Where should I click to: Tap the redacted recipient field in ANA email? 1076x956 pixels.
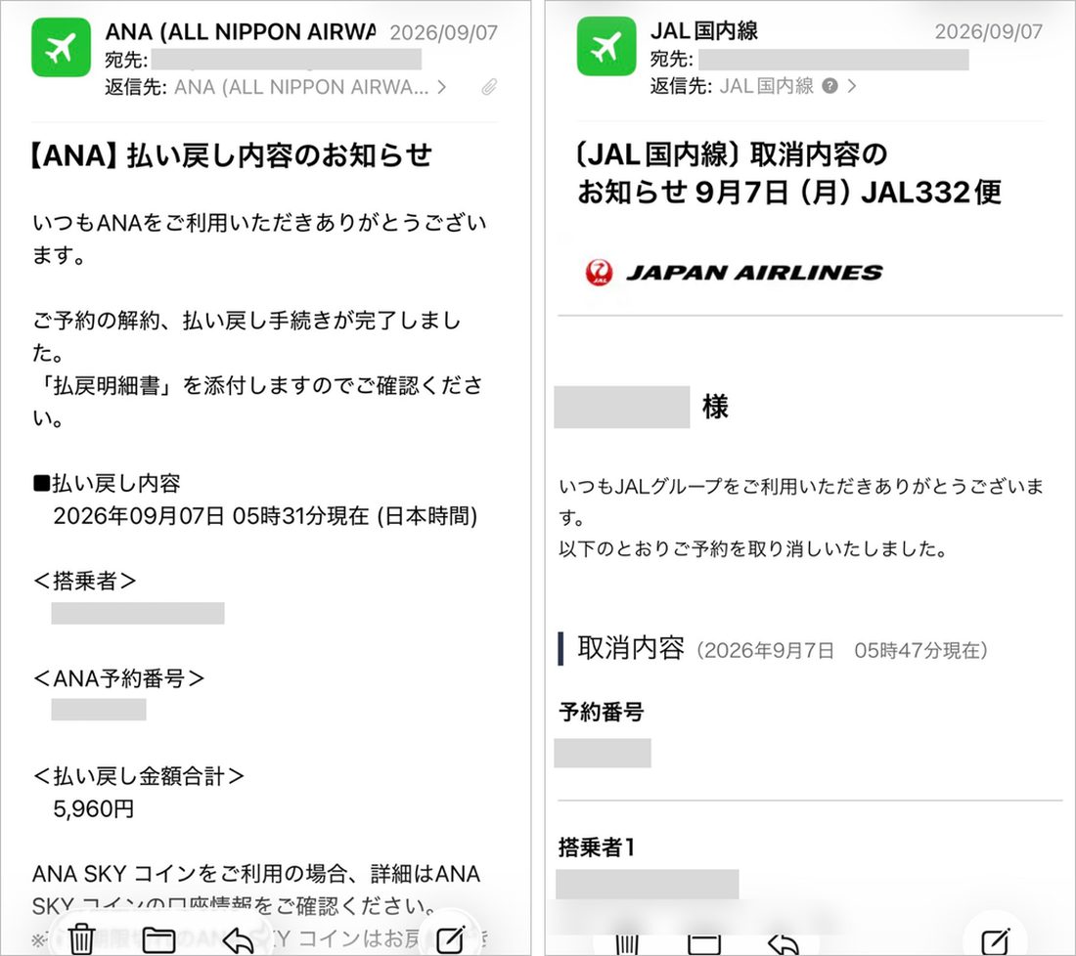[287, 60]
